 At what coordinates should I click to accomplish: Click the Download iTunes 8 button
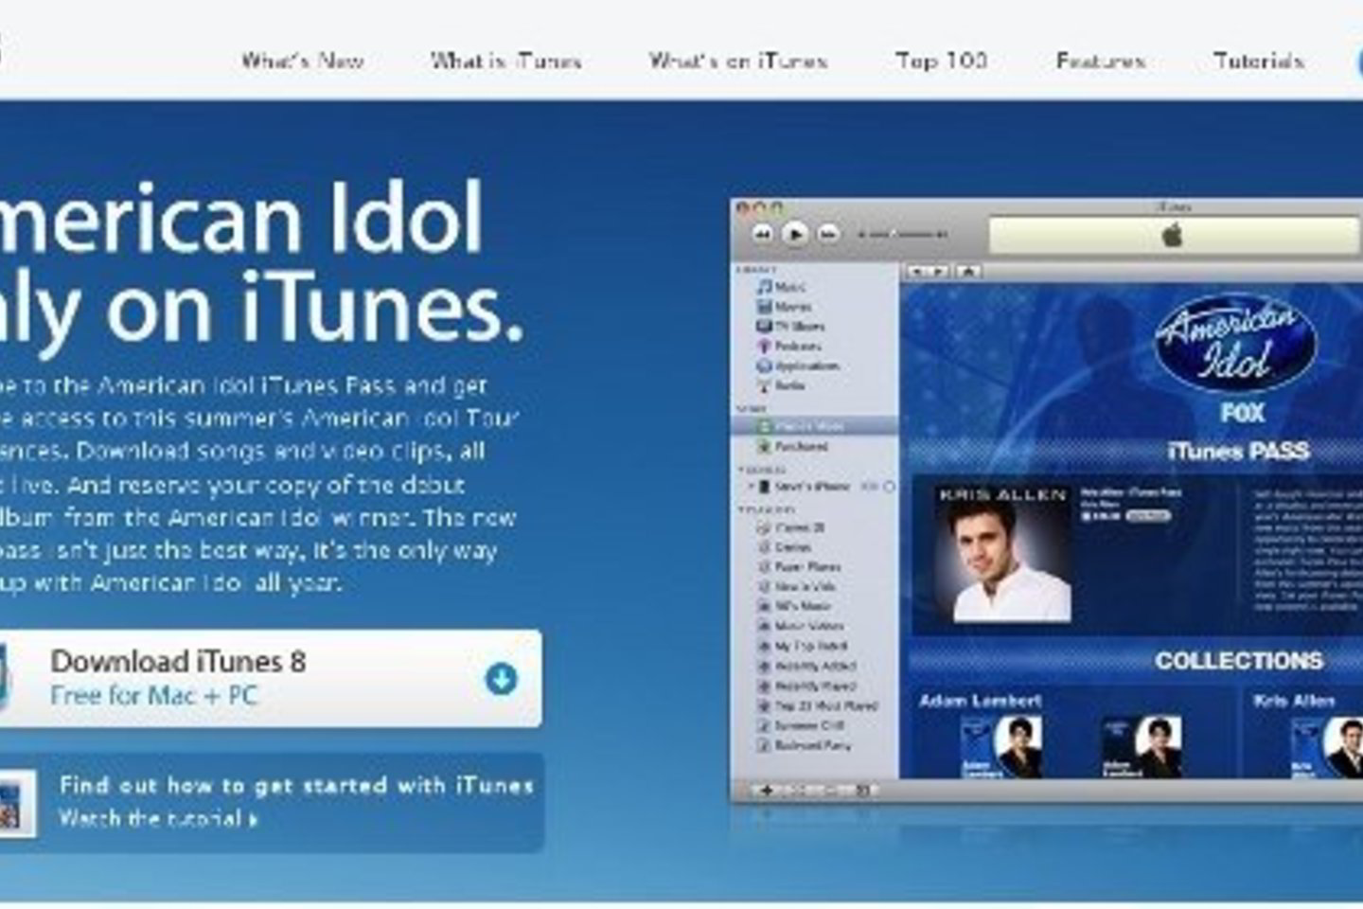[271, 678]
